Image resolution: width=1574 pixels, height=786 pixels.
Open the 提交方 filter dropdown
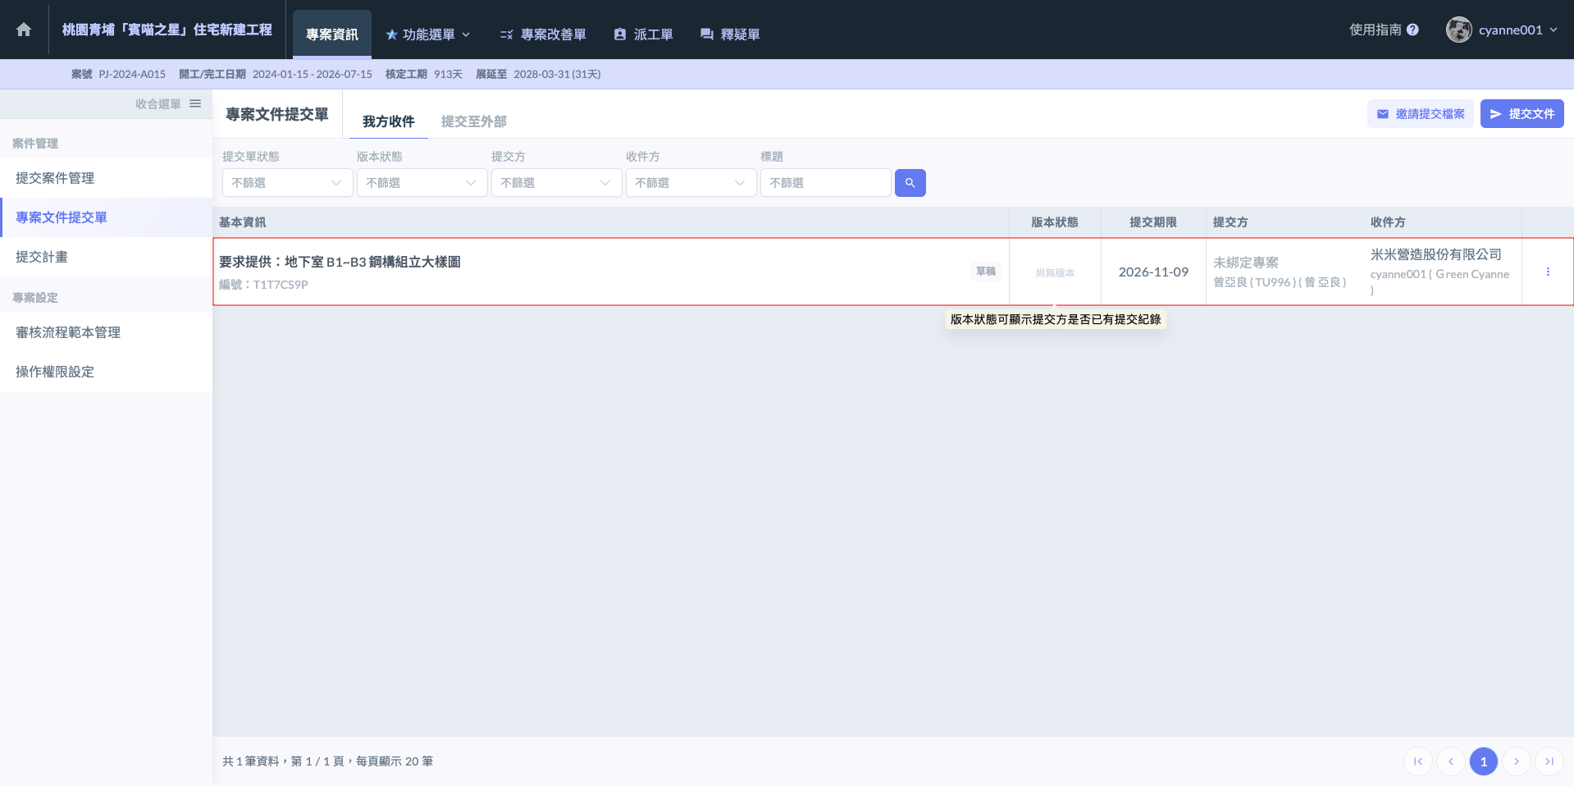pos(557,183)
